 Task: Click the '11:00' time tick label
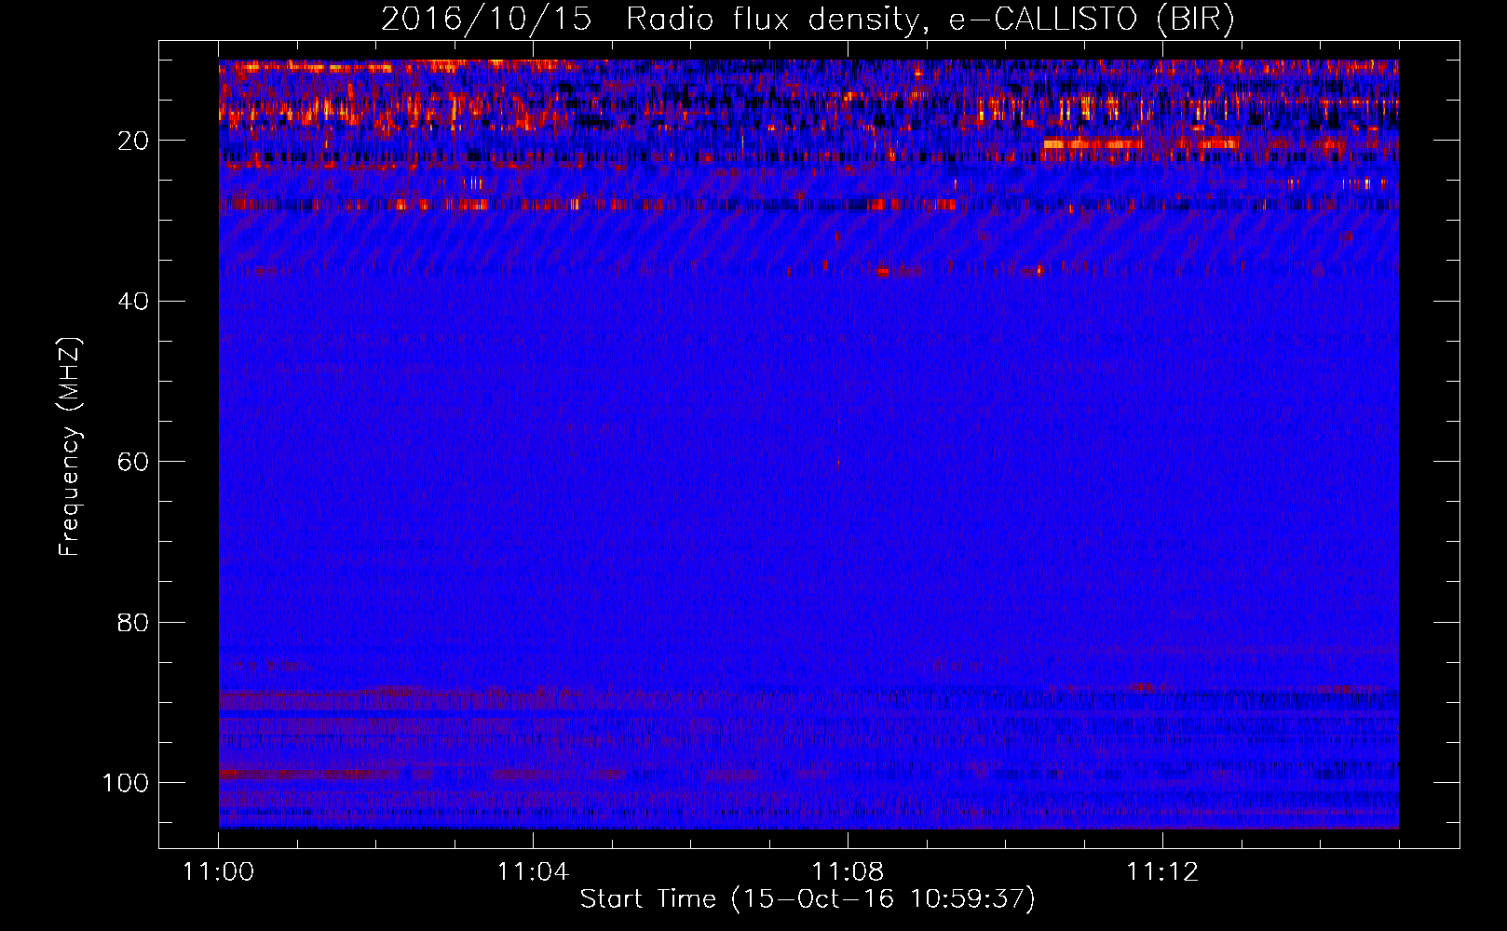click(x=219, y=871)
